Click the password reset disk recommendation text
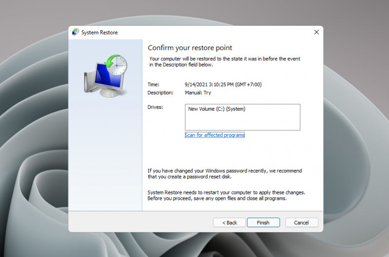Image resolution: width=389 pixels, height=257 pixels. (225, 173)
